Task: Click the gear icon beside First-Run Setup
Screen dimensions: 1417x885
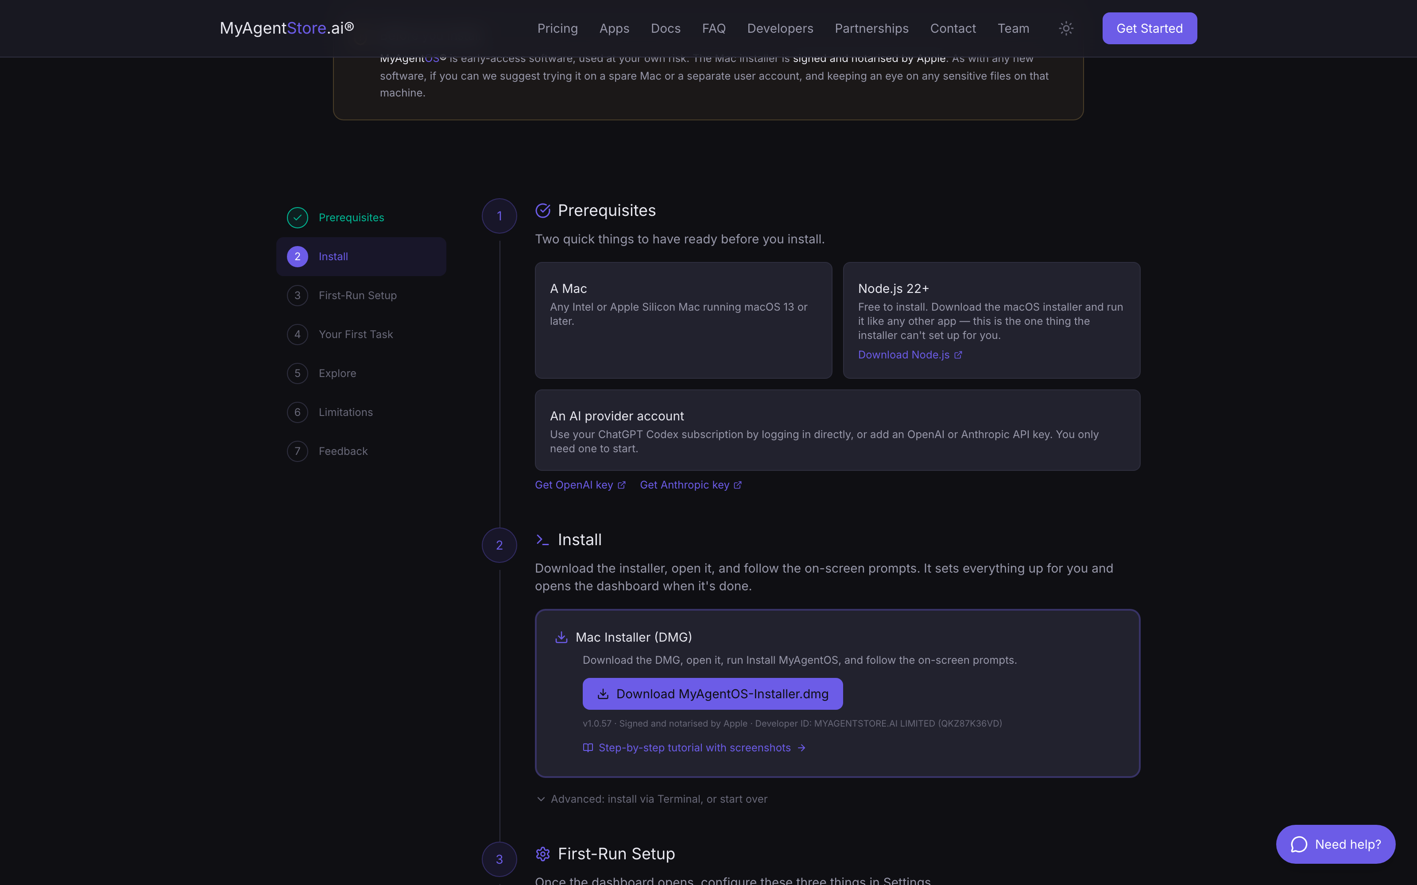Action: pos(542,854)
